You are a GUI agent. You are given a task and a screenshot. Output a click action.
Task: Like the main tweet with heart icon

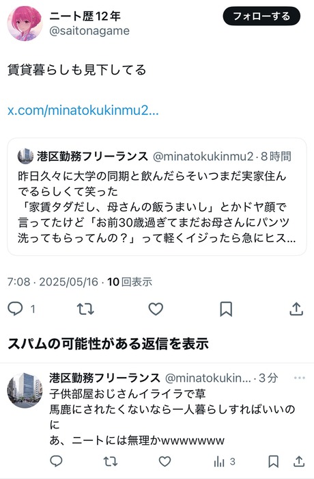156,309
